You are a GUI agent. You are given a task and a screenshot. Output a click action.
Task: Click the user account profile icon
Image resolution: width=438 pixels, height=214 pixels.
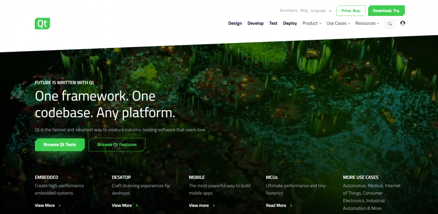coord(402,23)
